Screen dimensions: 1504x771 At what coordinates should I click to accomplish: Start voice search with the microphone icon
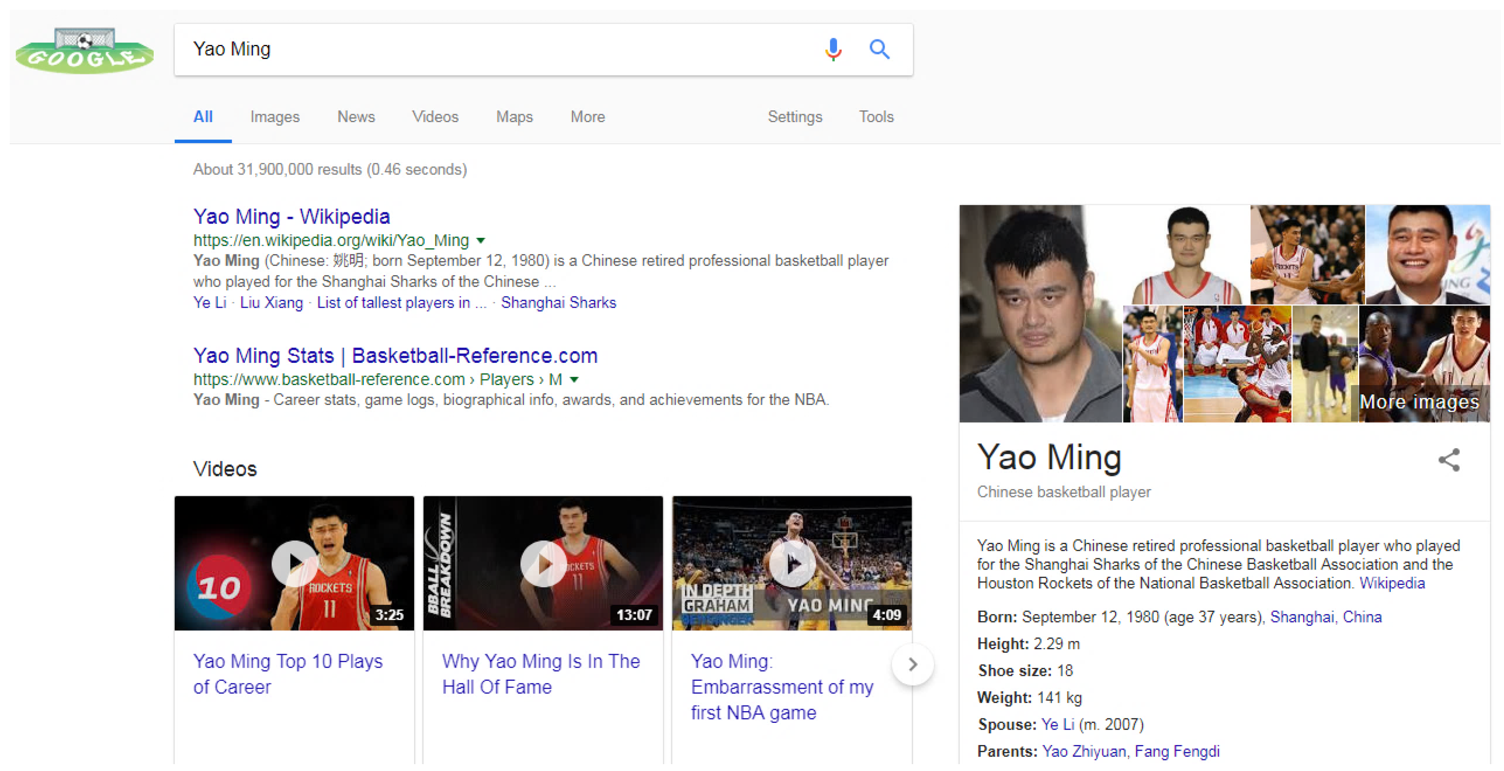[833, 50]
